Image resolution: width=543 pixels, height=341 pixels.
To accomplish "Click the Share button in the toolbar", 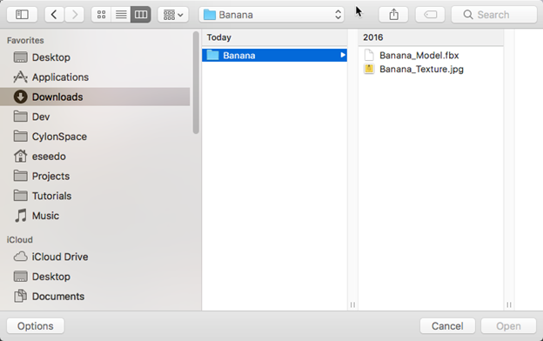I will tap(393, 15).
